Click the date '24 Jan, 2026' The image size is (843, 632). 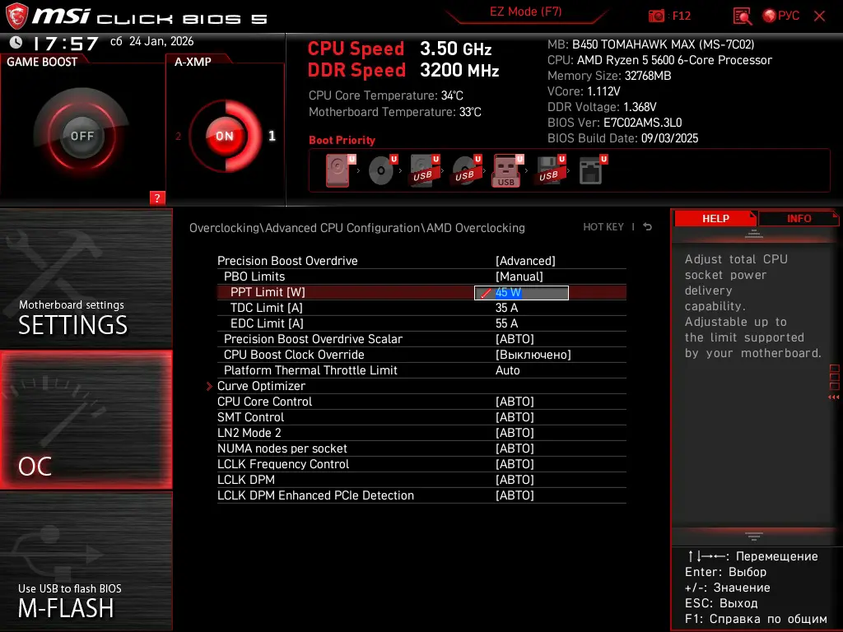click(x=161, y=41)
